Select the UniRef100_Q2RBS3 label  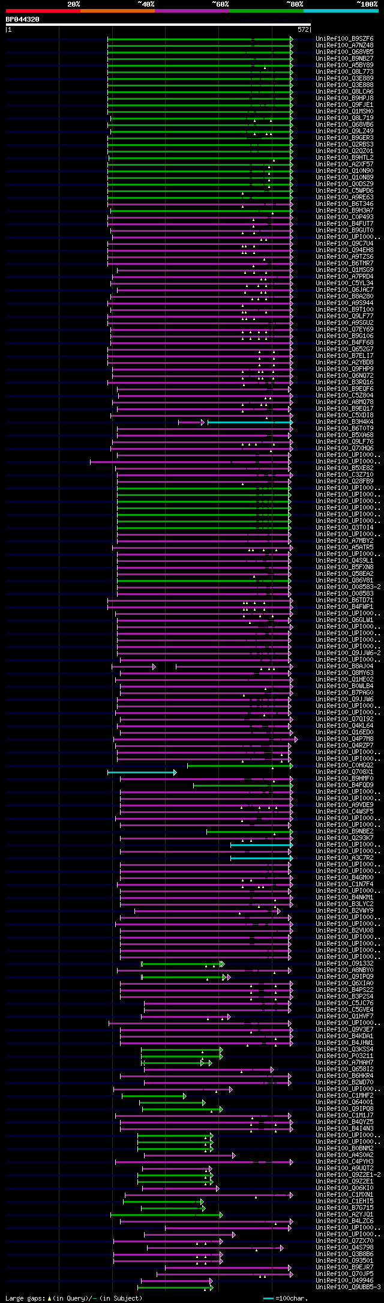[x=344, y=145]
